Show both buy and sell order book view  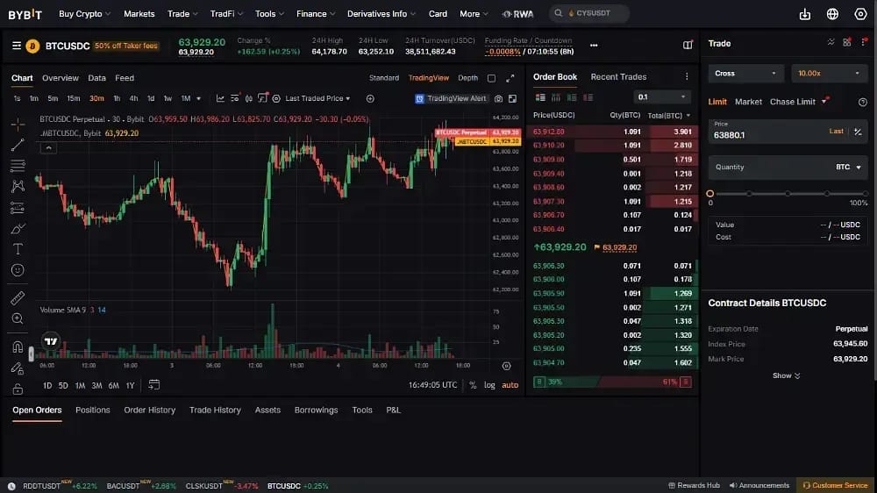click(540, 97)
